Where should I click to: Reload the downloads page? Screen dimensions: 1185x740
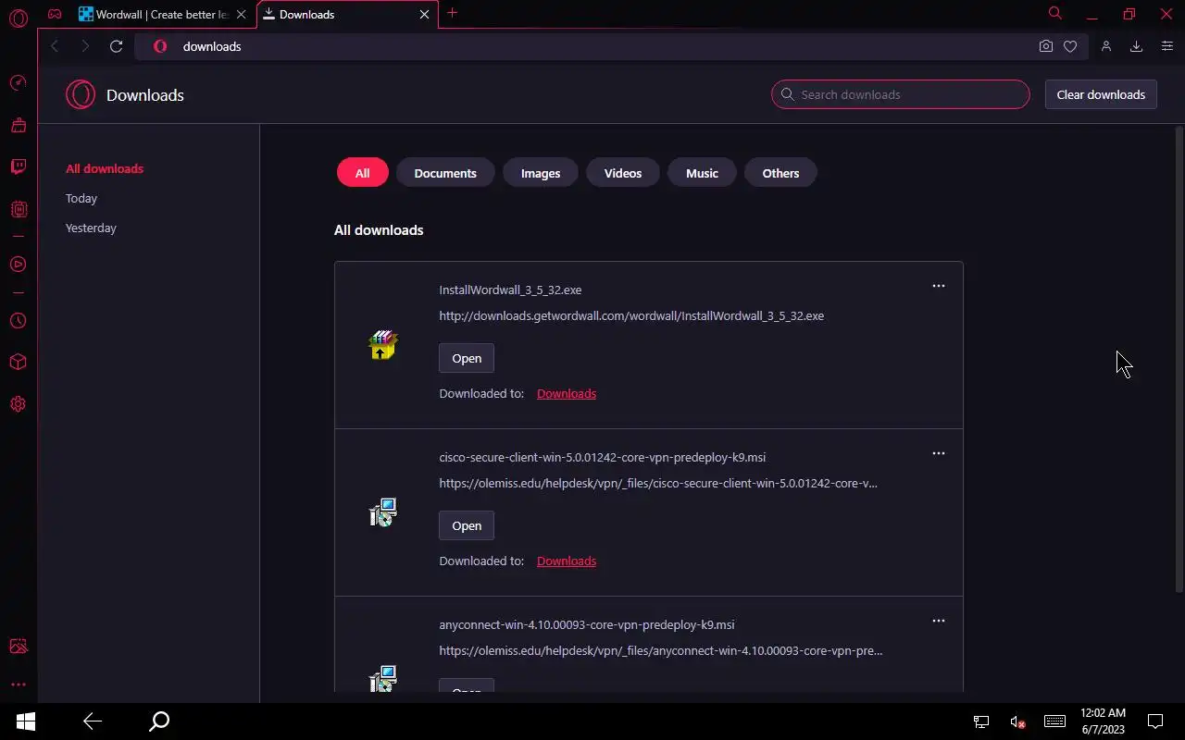click(116, 46)
